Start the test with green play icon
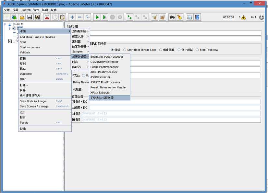268x193 pixels. [x=97, y=17]
